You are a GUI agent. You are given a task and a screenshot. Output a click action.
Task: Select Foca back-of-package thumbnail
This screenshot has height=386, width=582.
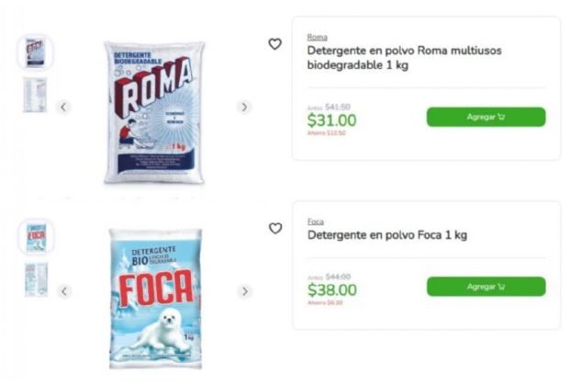(x=37, y=279)
